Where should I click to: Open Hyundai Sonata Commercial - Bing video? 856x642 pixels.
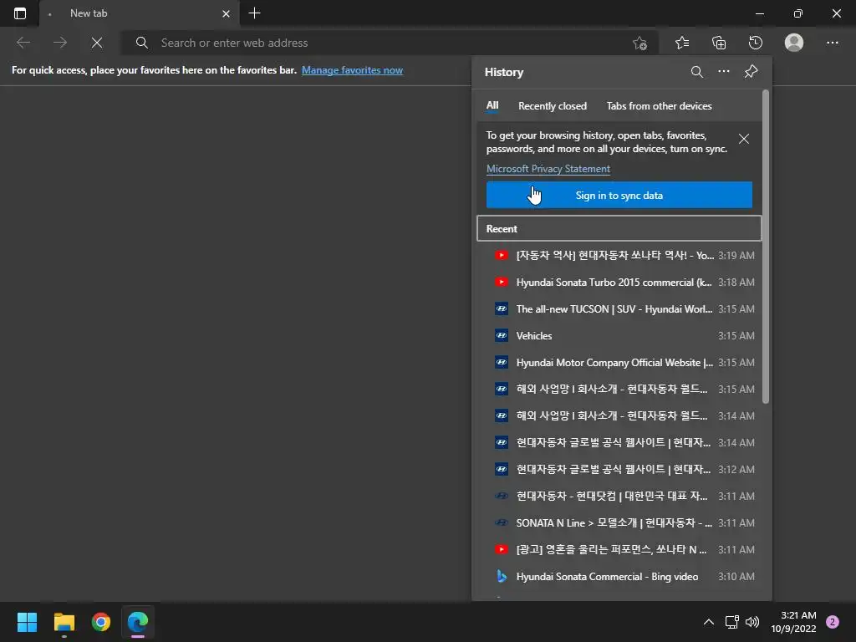pos(619,576)
